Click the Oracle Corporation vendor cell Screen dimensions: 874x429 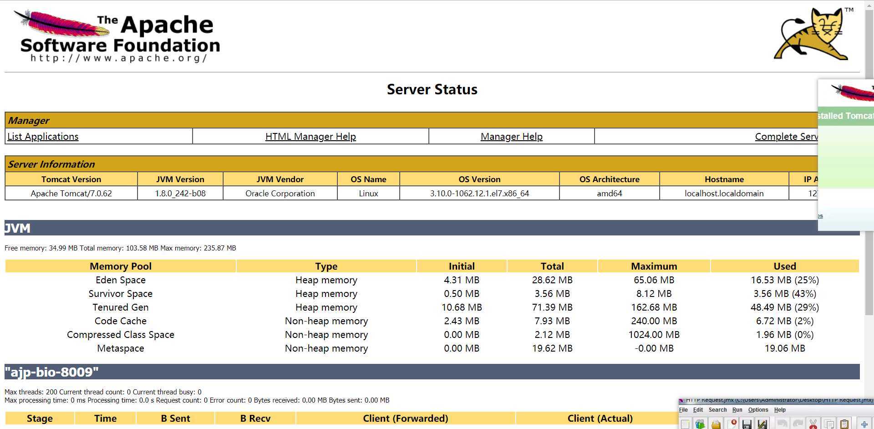tap(280, 194)
